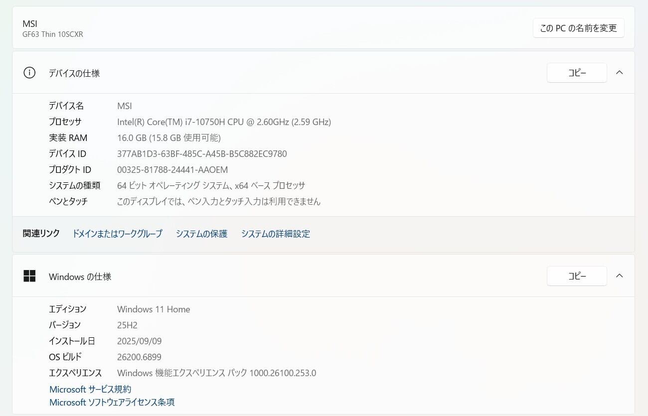Click the 関連リンク heading text
This screenshot has height=416, width=648.
[41, 233]
